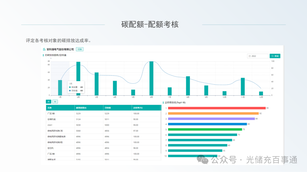Select the 厂区2栋 table row
The height and width of the screenshot is (172, 307).
click(103, 154)
